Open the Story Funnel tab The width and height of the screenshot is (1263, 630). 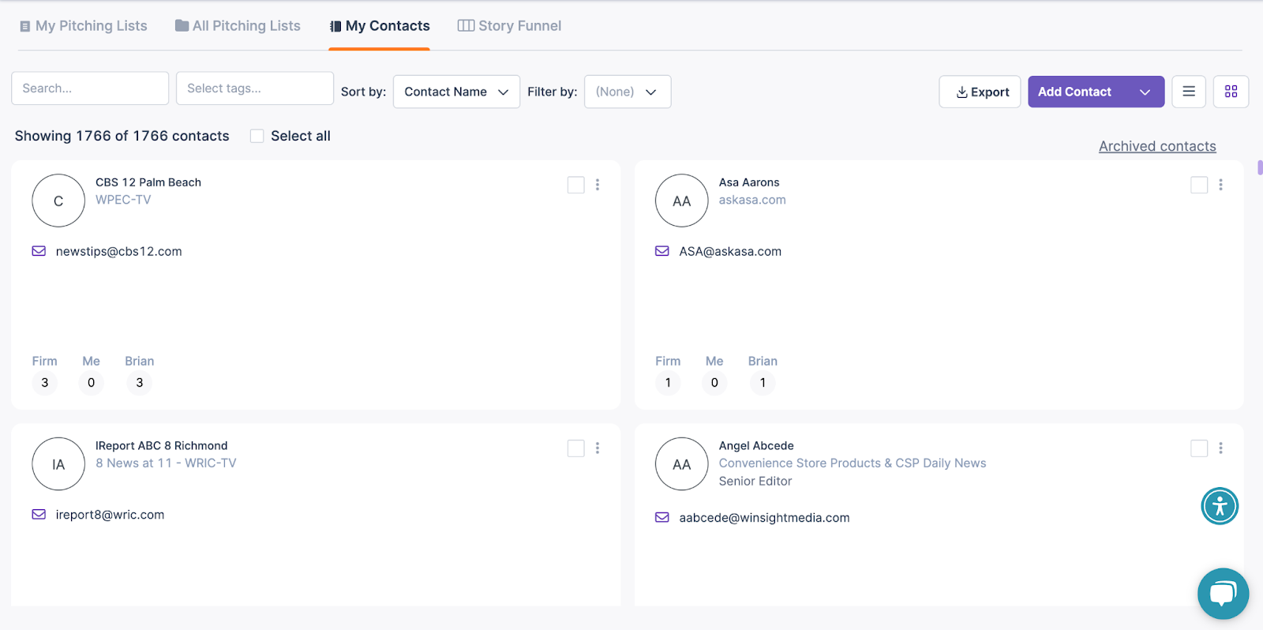point(510,26)
